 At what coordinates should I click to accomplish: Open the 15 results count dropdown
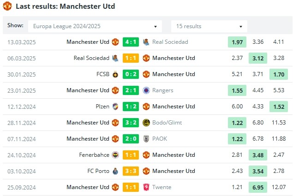(209, 26)
